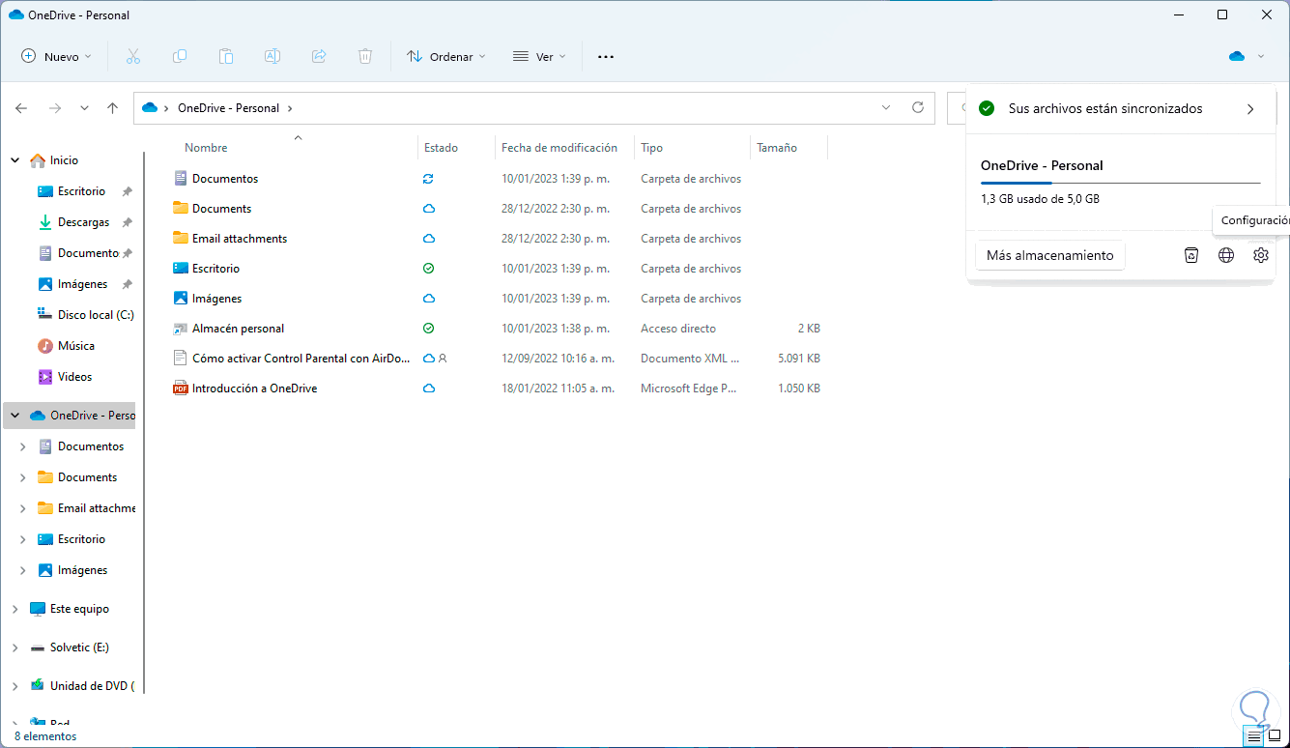Open the more options ellipsis menu

click(606, 56)
